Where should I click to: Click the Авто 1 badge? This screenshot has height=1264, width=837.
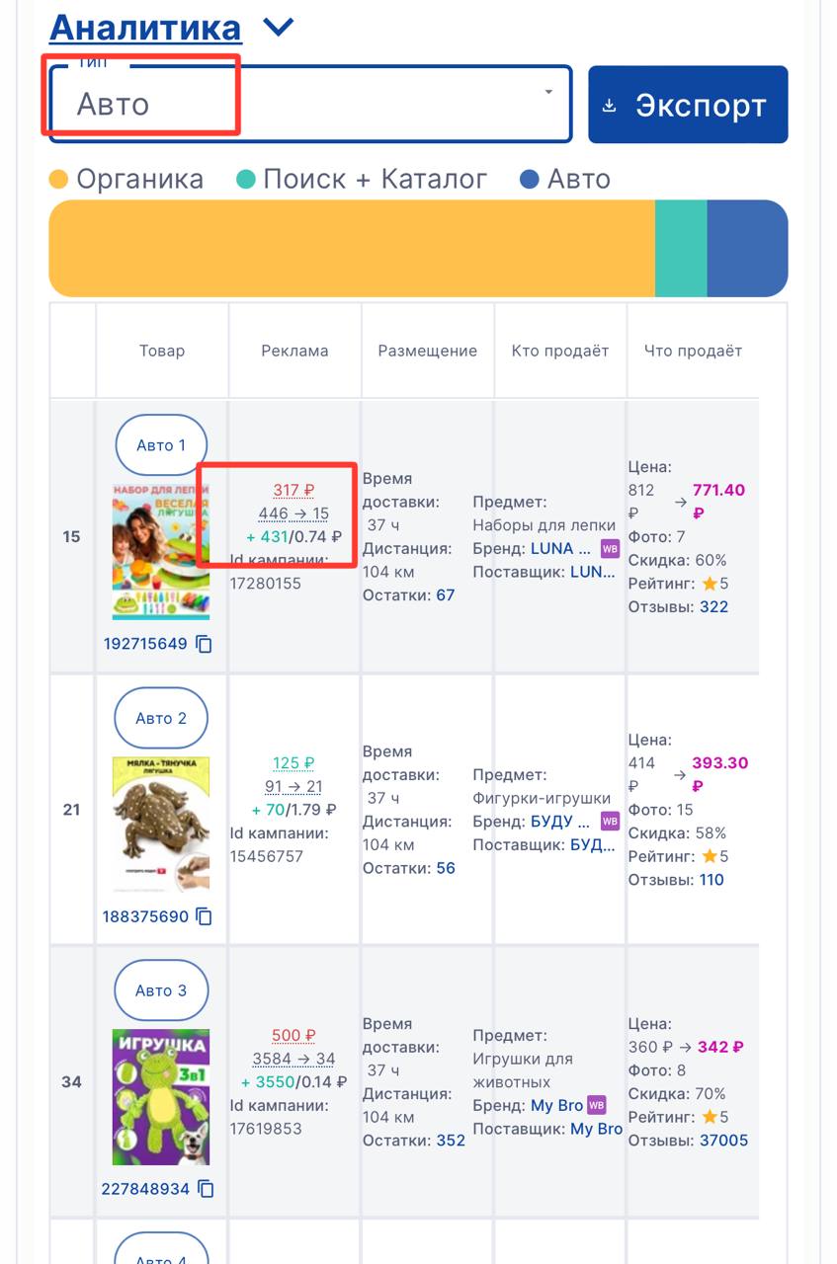coord(161,445)
